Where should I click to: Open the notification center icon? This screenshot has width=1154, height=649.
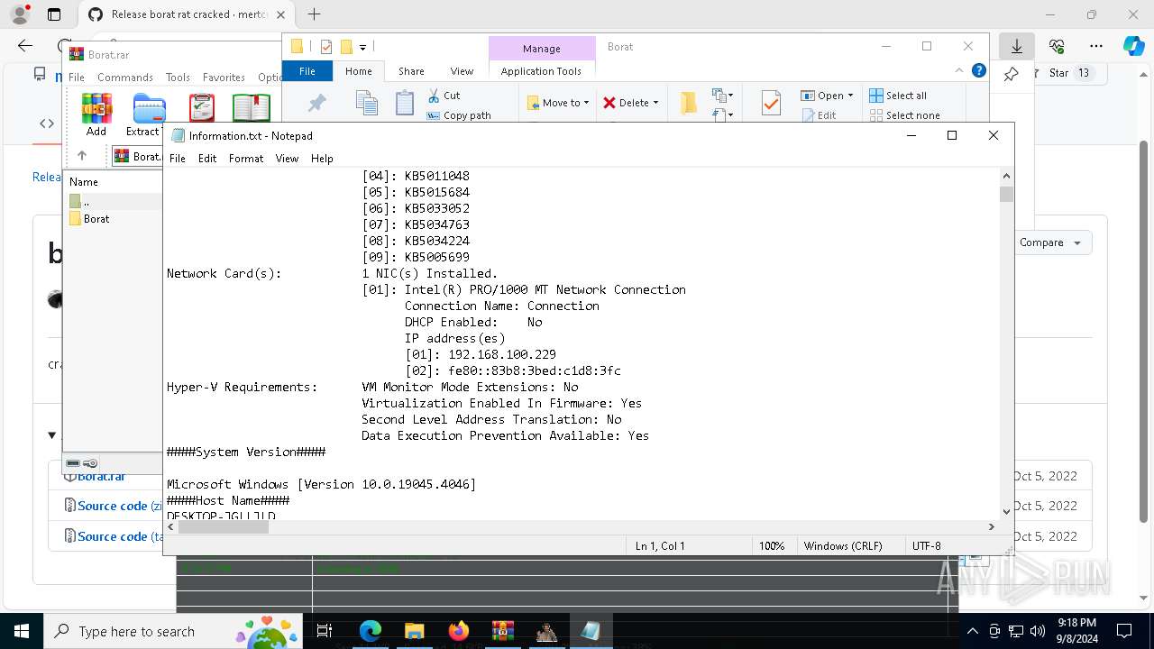tap(1124, 631)
